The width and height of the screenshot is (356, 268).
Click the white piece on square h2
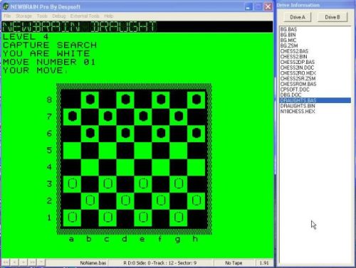point(197,200)
